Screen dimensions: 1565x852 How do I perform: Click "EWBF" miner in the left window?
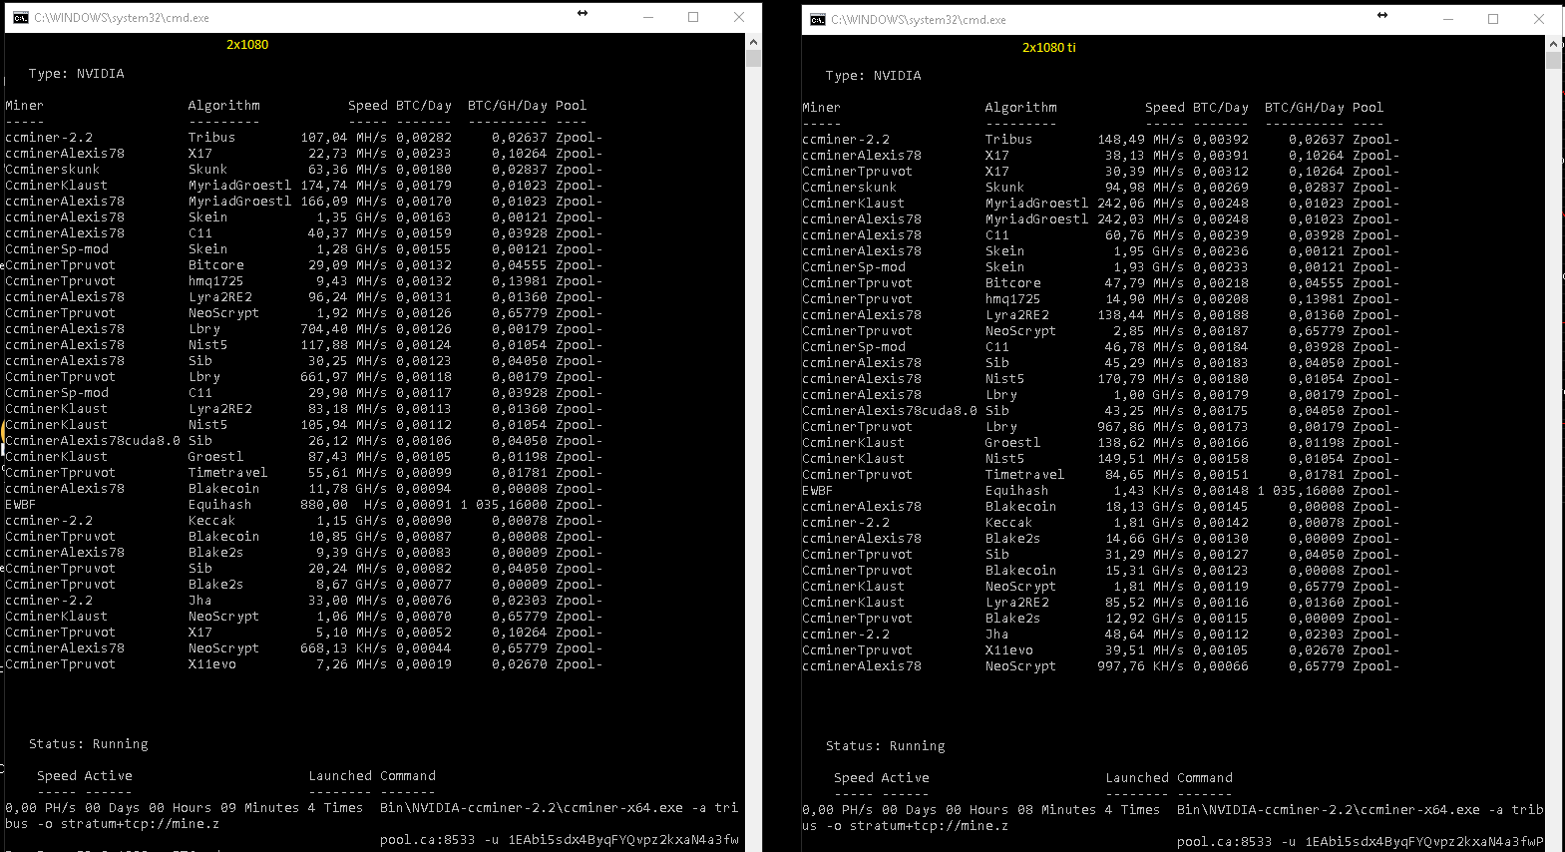coord(21,505)
